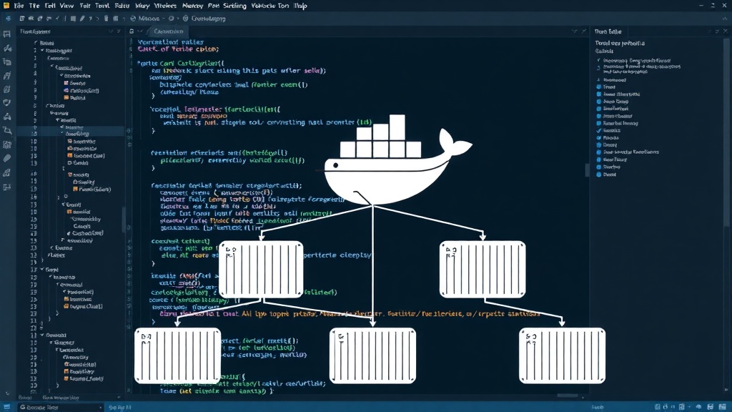Image resolution: width=732 pixels, height=412 pixels.
Task: Open the View menu
Action: click(x=66, y=6)
